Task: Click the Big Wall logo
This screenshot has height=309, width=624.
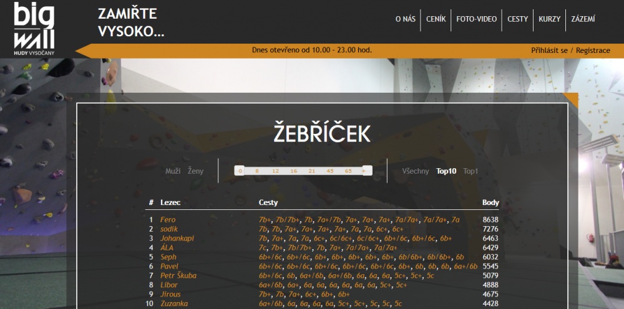Action: [x=34, y=29]
